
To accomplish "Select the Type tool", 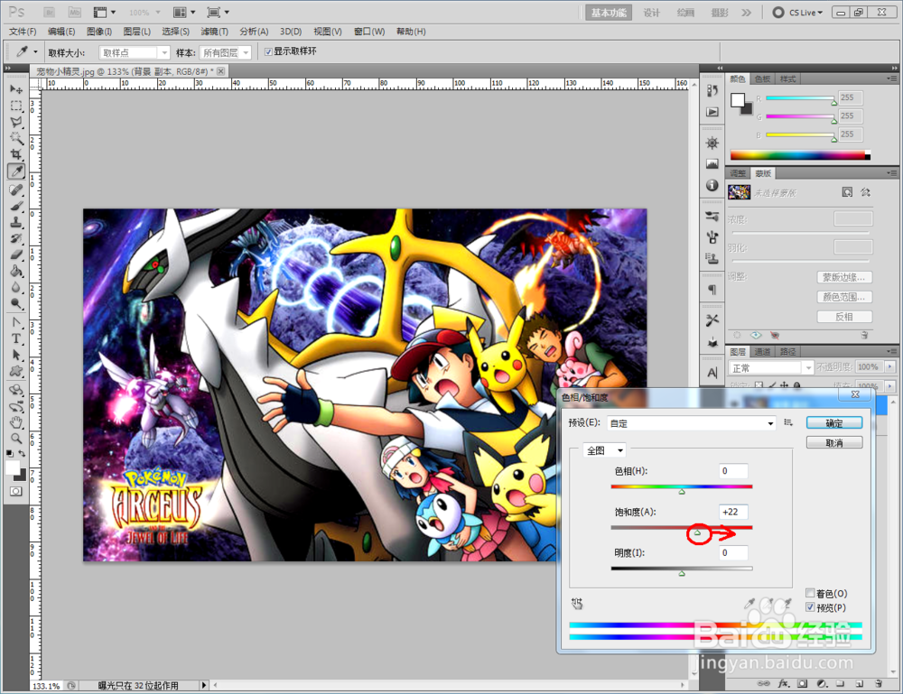I will pyautogui.click(x=16, y=338).
